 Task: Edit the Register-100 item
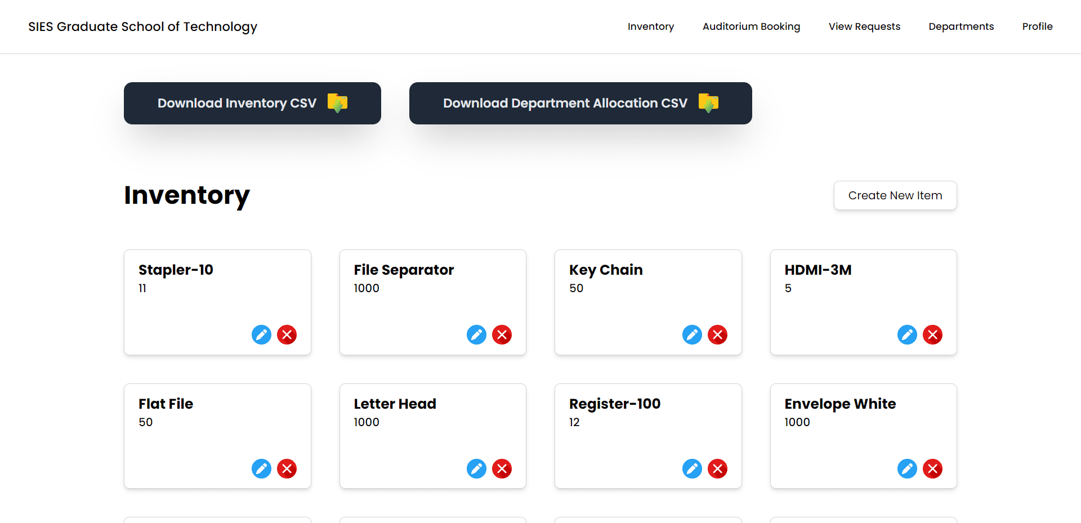(692, 469)
